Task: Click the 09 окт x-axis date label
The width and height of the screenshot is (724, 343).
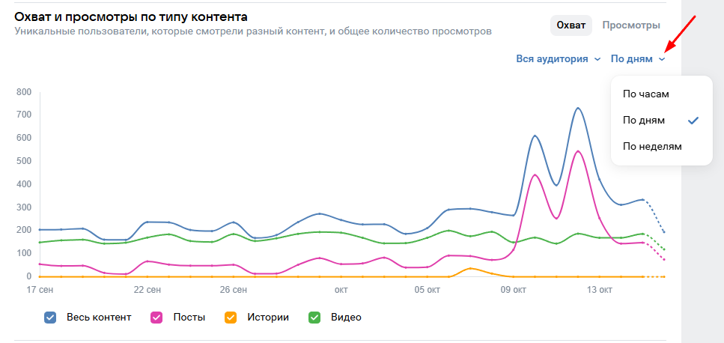Action: tap(514, 290)
